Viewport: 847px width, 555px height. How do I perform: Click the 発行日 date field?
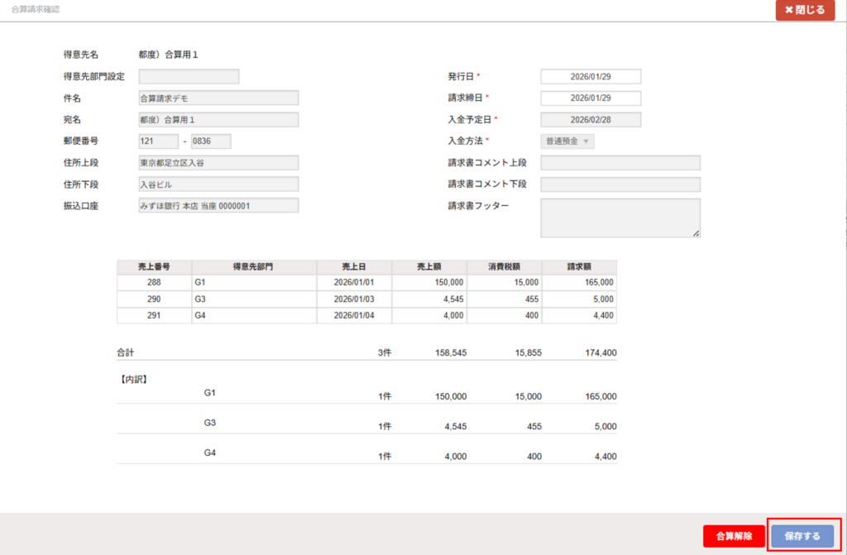coord(591,77)
